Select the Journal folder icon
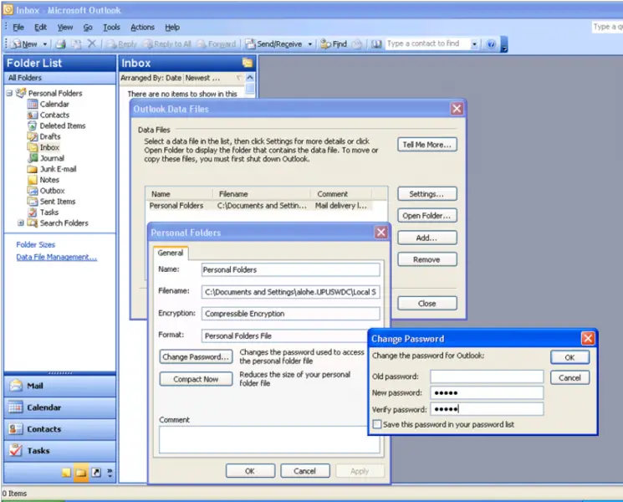Image resolution: width=623 pixels, height=502 pixels. 32,158
